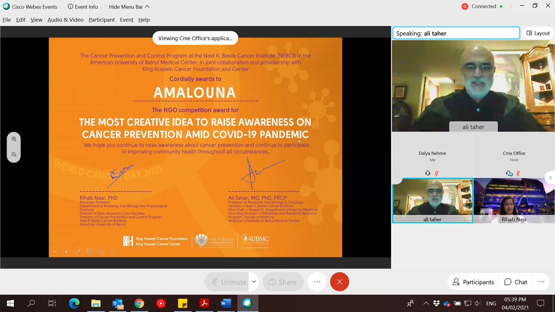Expand the audio options arrow beside Unmute

[x=253, y=281]
